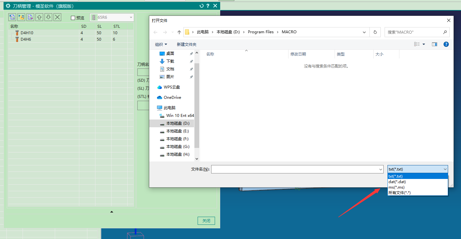461x239 pixels.
Task: Click the gear icon in 刀柄管理 title bar
Action: [8, 6]
